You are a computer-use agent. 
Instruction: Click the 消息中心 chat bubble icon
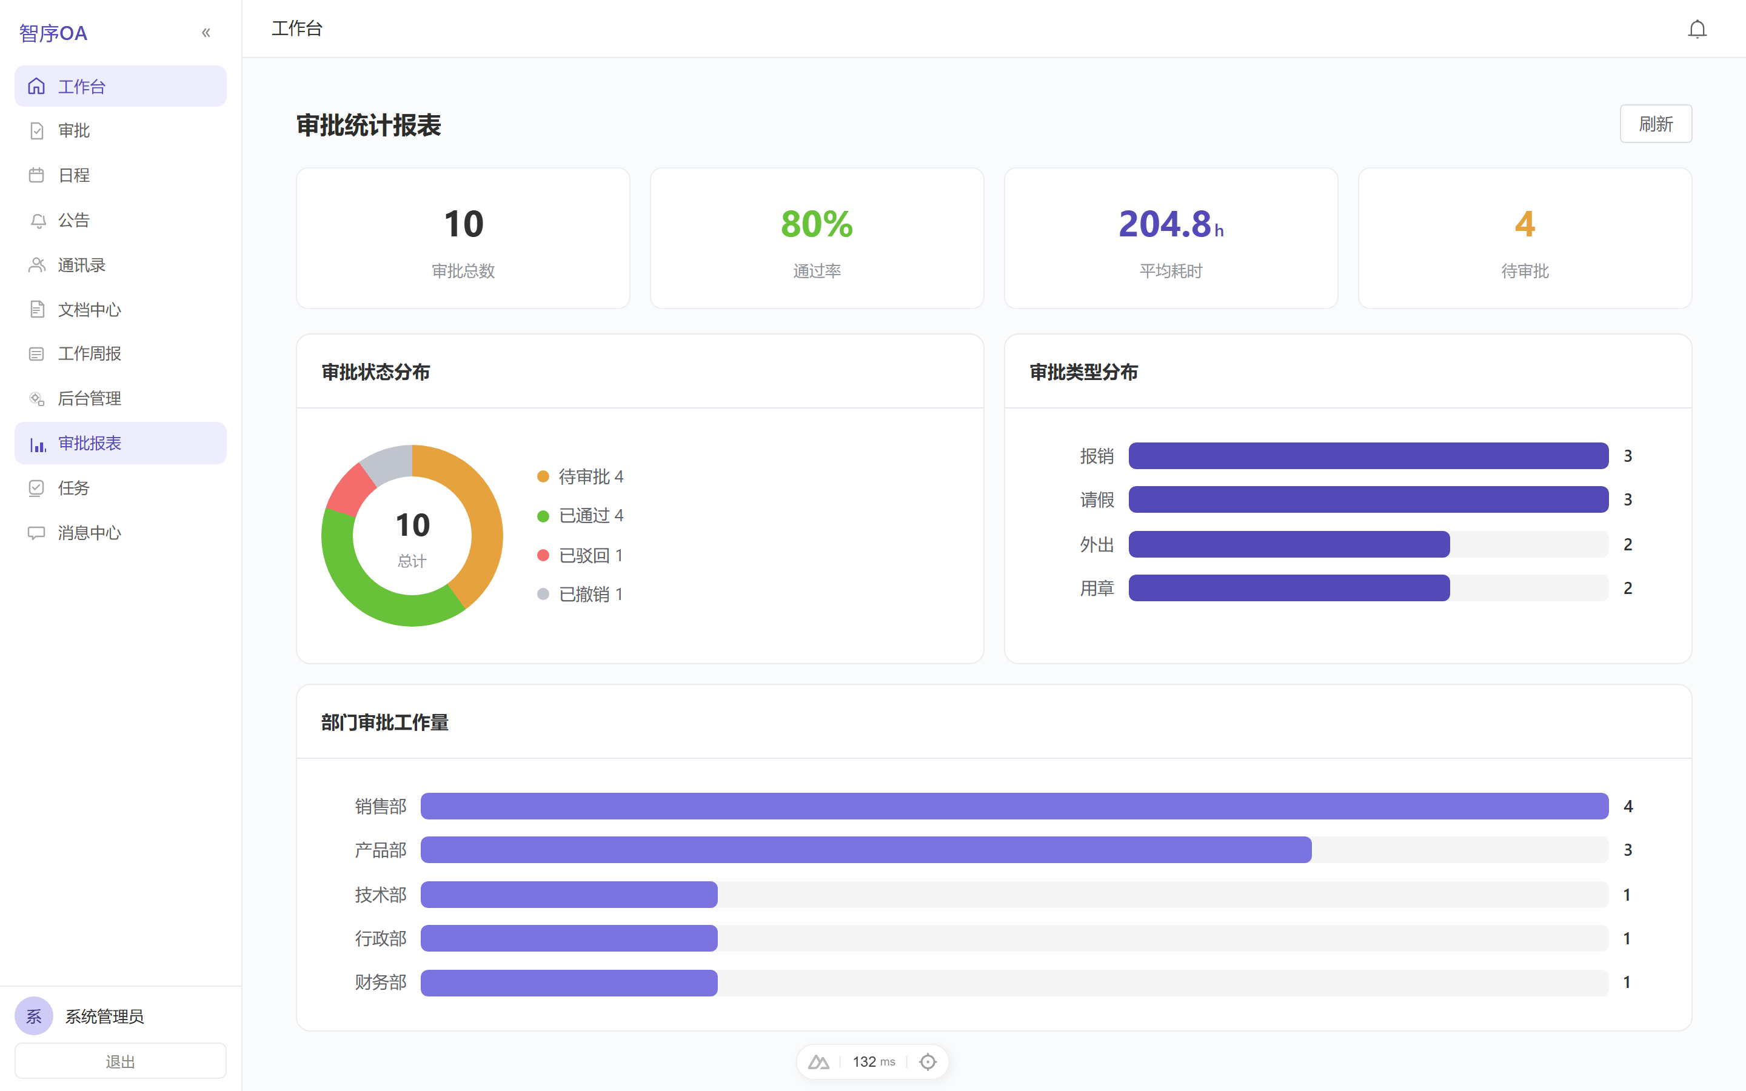click(x=37, y=533)
